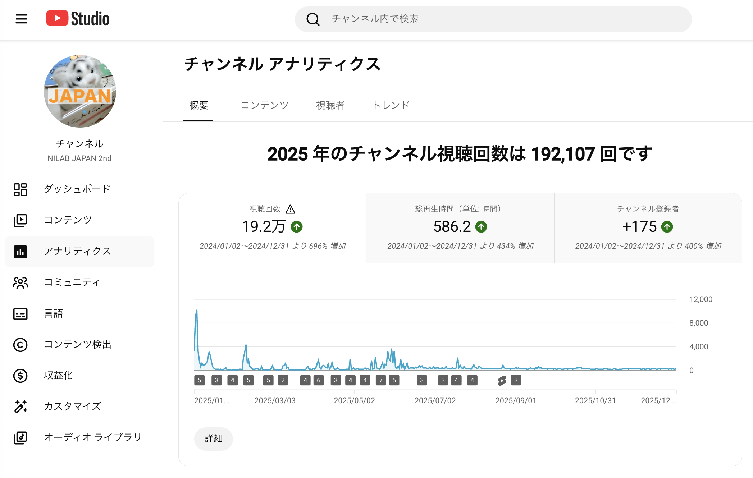Click the 視聴回数 warning triangle icon
Screen dimensions: 753x478
click(290, 209)
